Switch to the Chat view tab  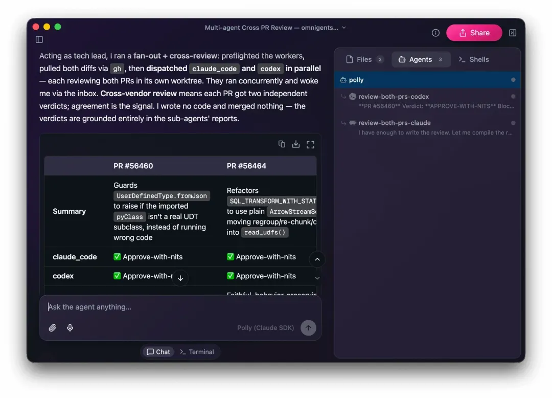[158, 352]
